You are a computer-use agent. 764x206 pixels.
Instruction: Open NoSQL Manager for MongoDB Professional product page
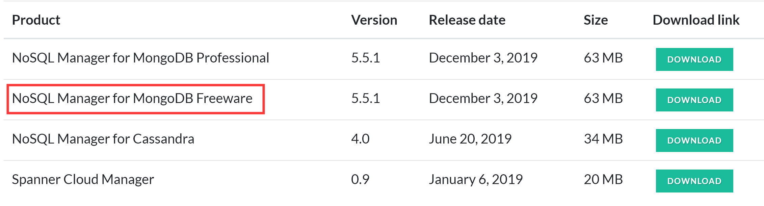coord(140,58)
